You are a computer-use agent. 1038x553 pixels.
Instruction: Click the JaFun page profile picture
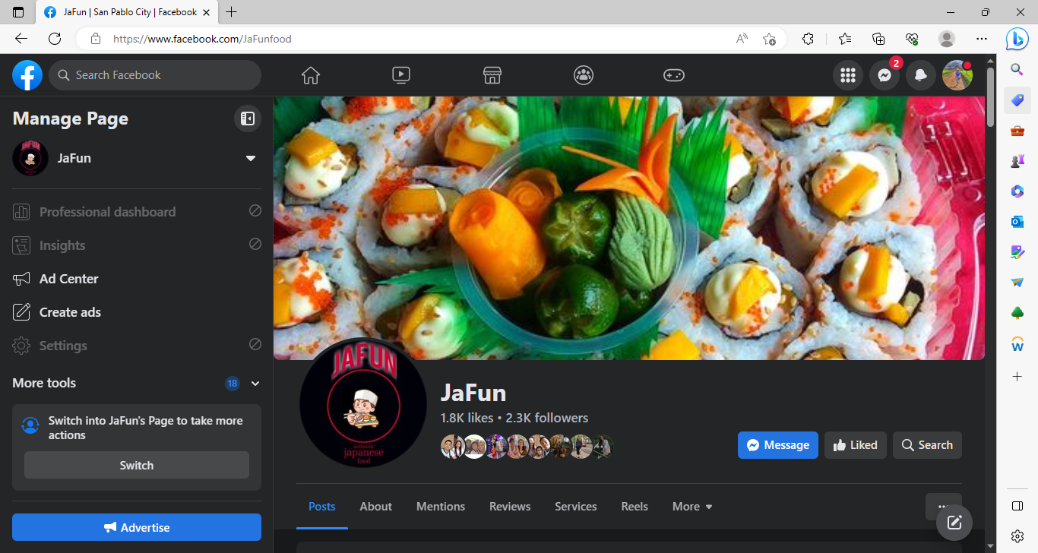click(363, 402)
